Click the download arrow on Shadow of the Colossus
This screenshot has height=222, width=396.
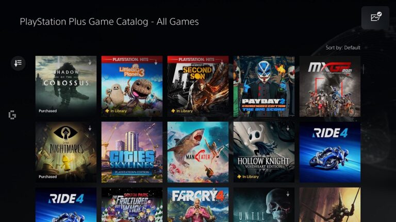coord(90,62)
